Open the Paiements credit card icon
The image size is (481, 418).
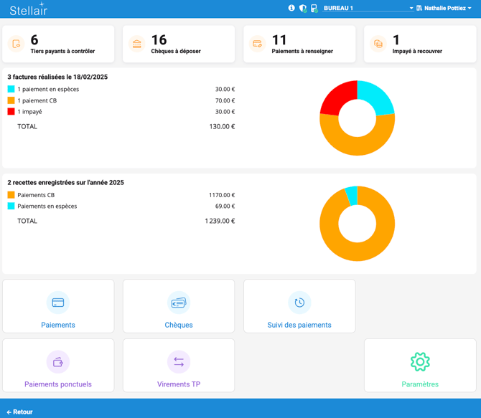tap(58, 303)
